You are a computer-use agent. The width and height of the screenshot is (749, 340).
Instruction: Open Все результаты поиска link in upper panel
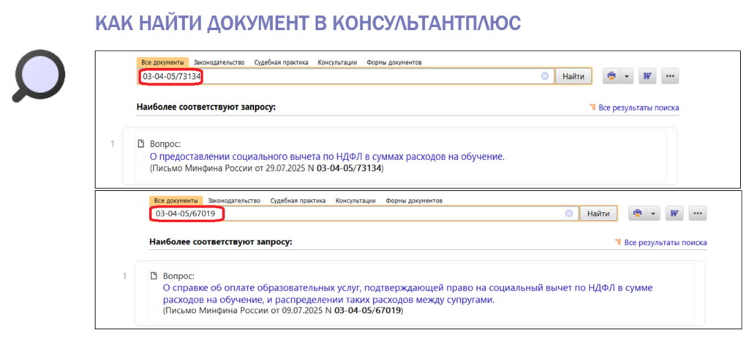point(639,108)
